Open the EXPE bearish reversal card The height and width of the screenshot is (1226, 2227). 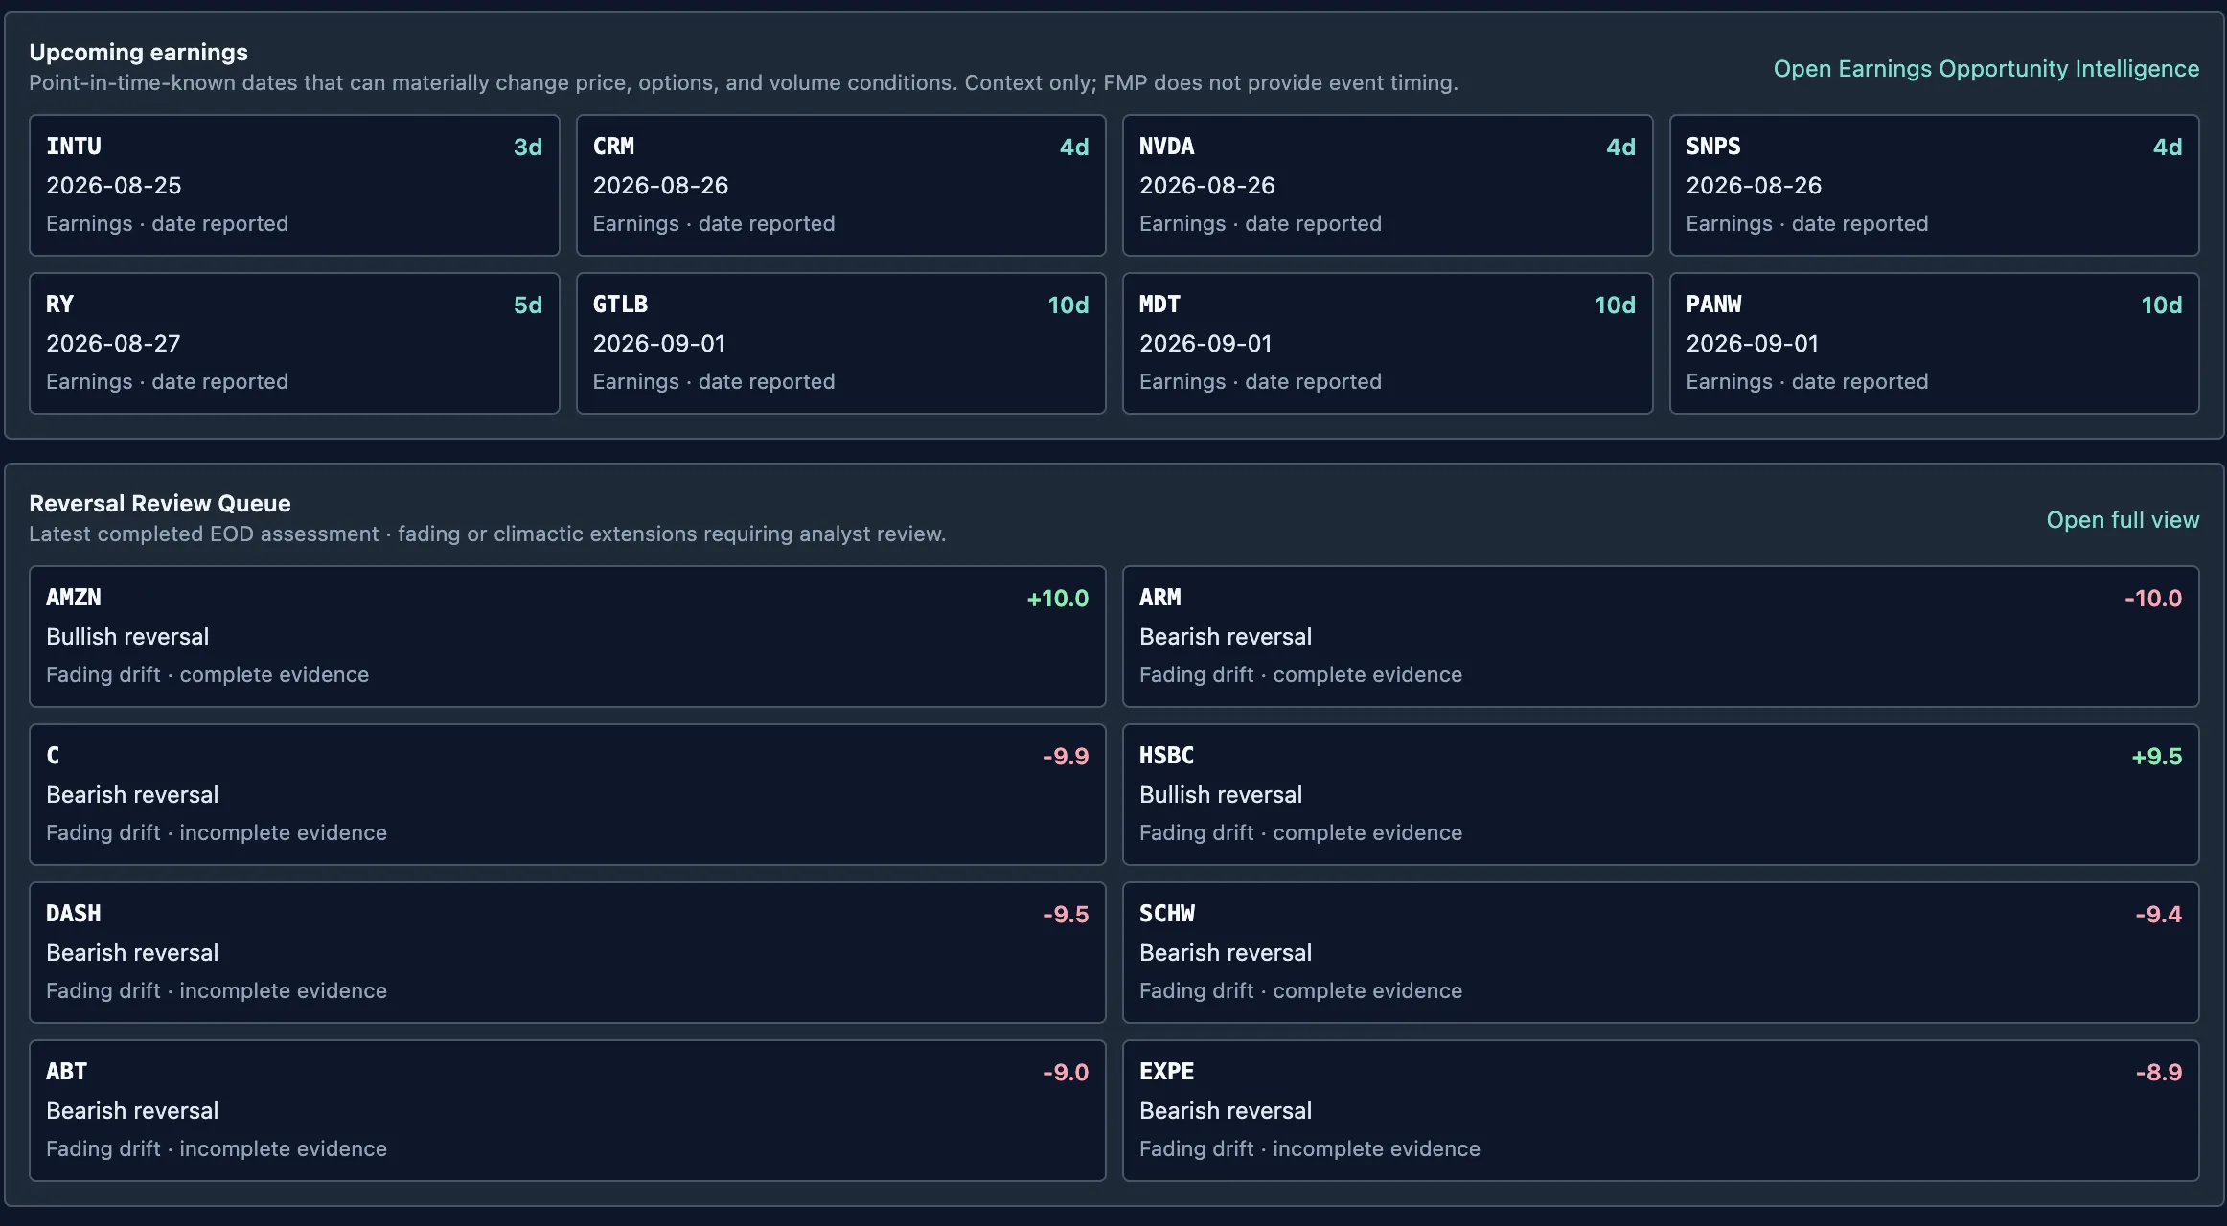1661,1110
